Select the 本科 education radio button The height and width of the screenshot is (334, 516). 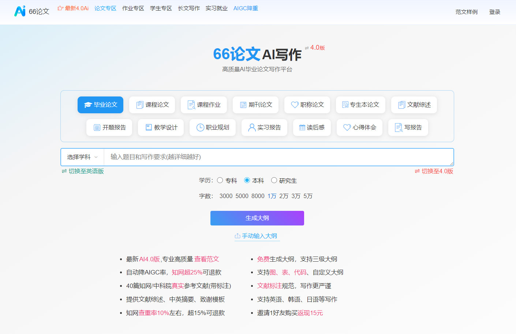point(247,180)
